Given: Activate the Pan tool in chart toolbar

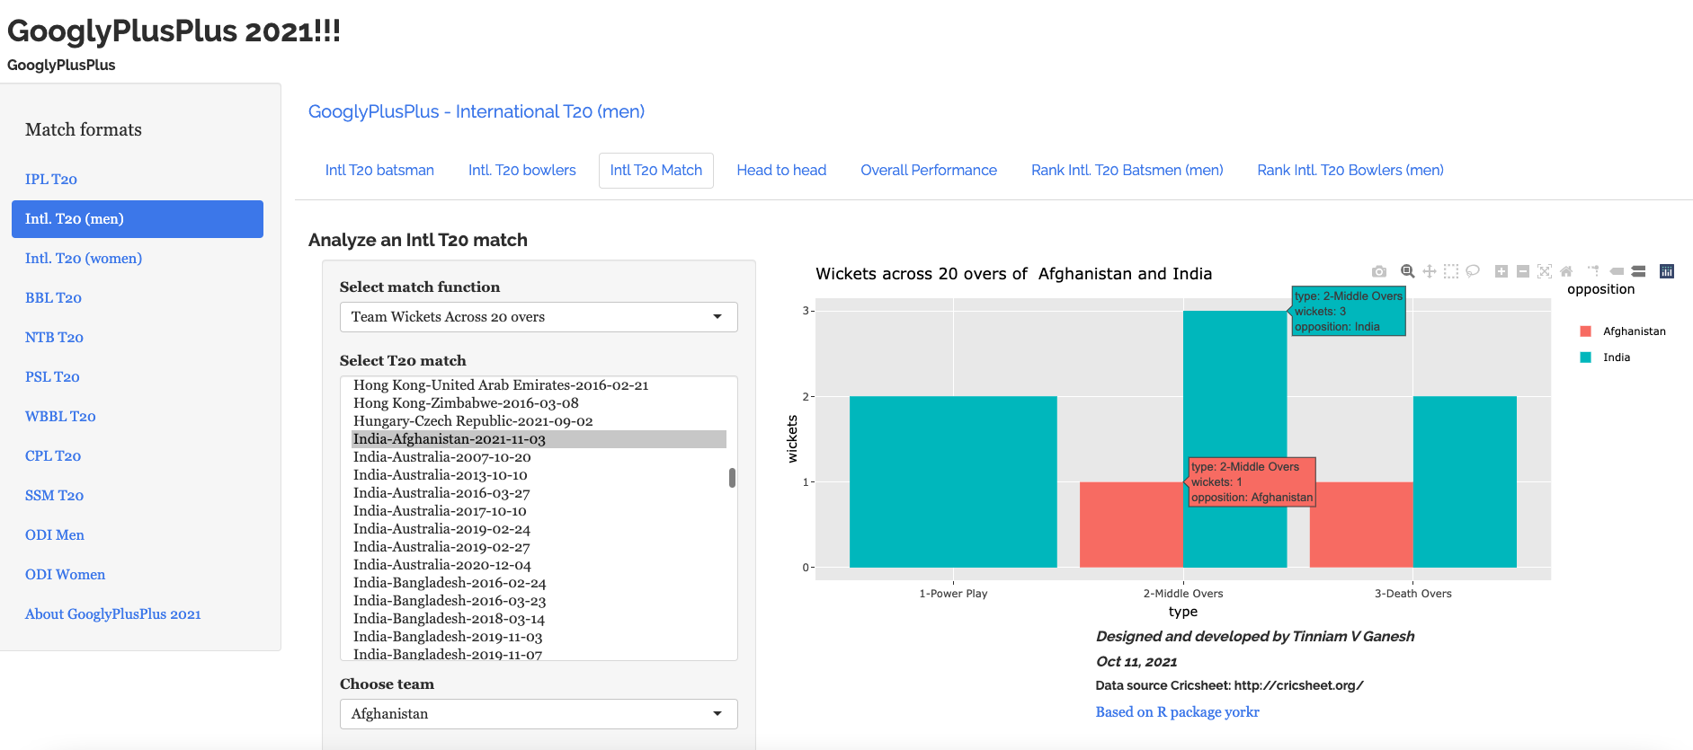Looking at the screenshot, I should (x=1430, y=271).
